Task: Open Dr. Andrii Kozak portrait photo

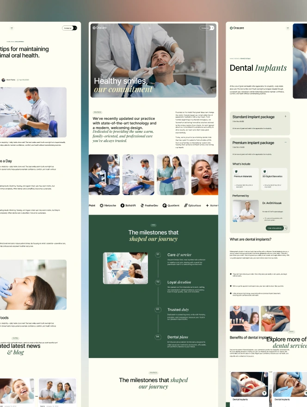Action: pyautogui.click(x=246, y=211)
